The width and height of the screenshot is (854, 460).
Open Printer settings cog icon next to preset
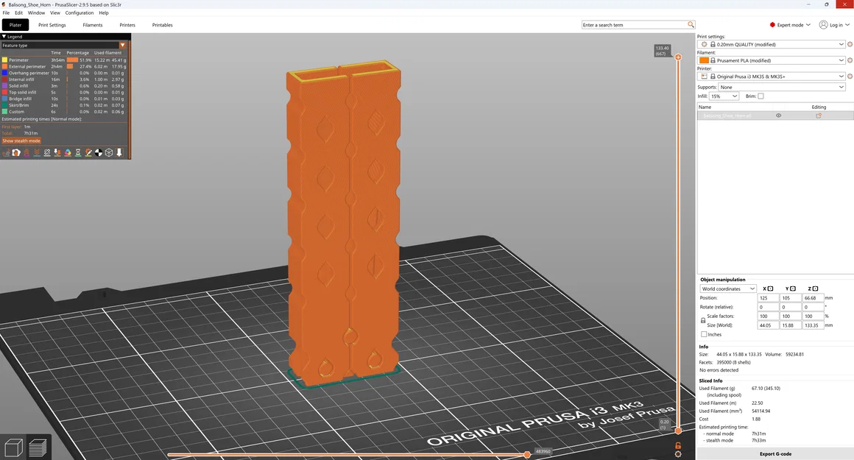point(850,77)
